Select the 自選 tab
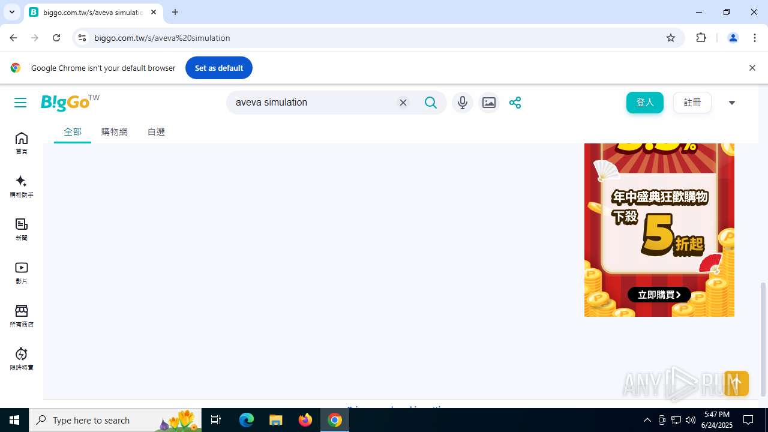The image size is (768, 432). pyautogui.click(x=156, y=132)
